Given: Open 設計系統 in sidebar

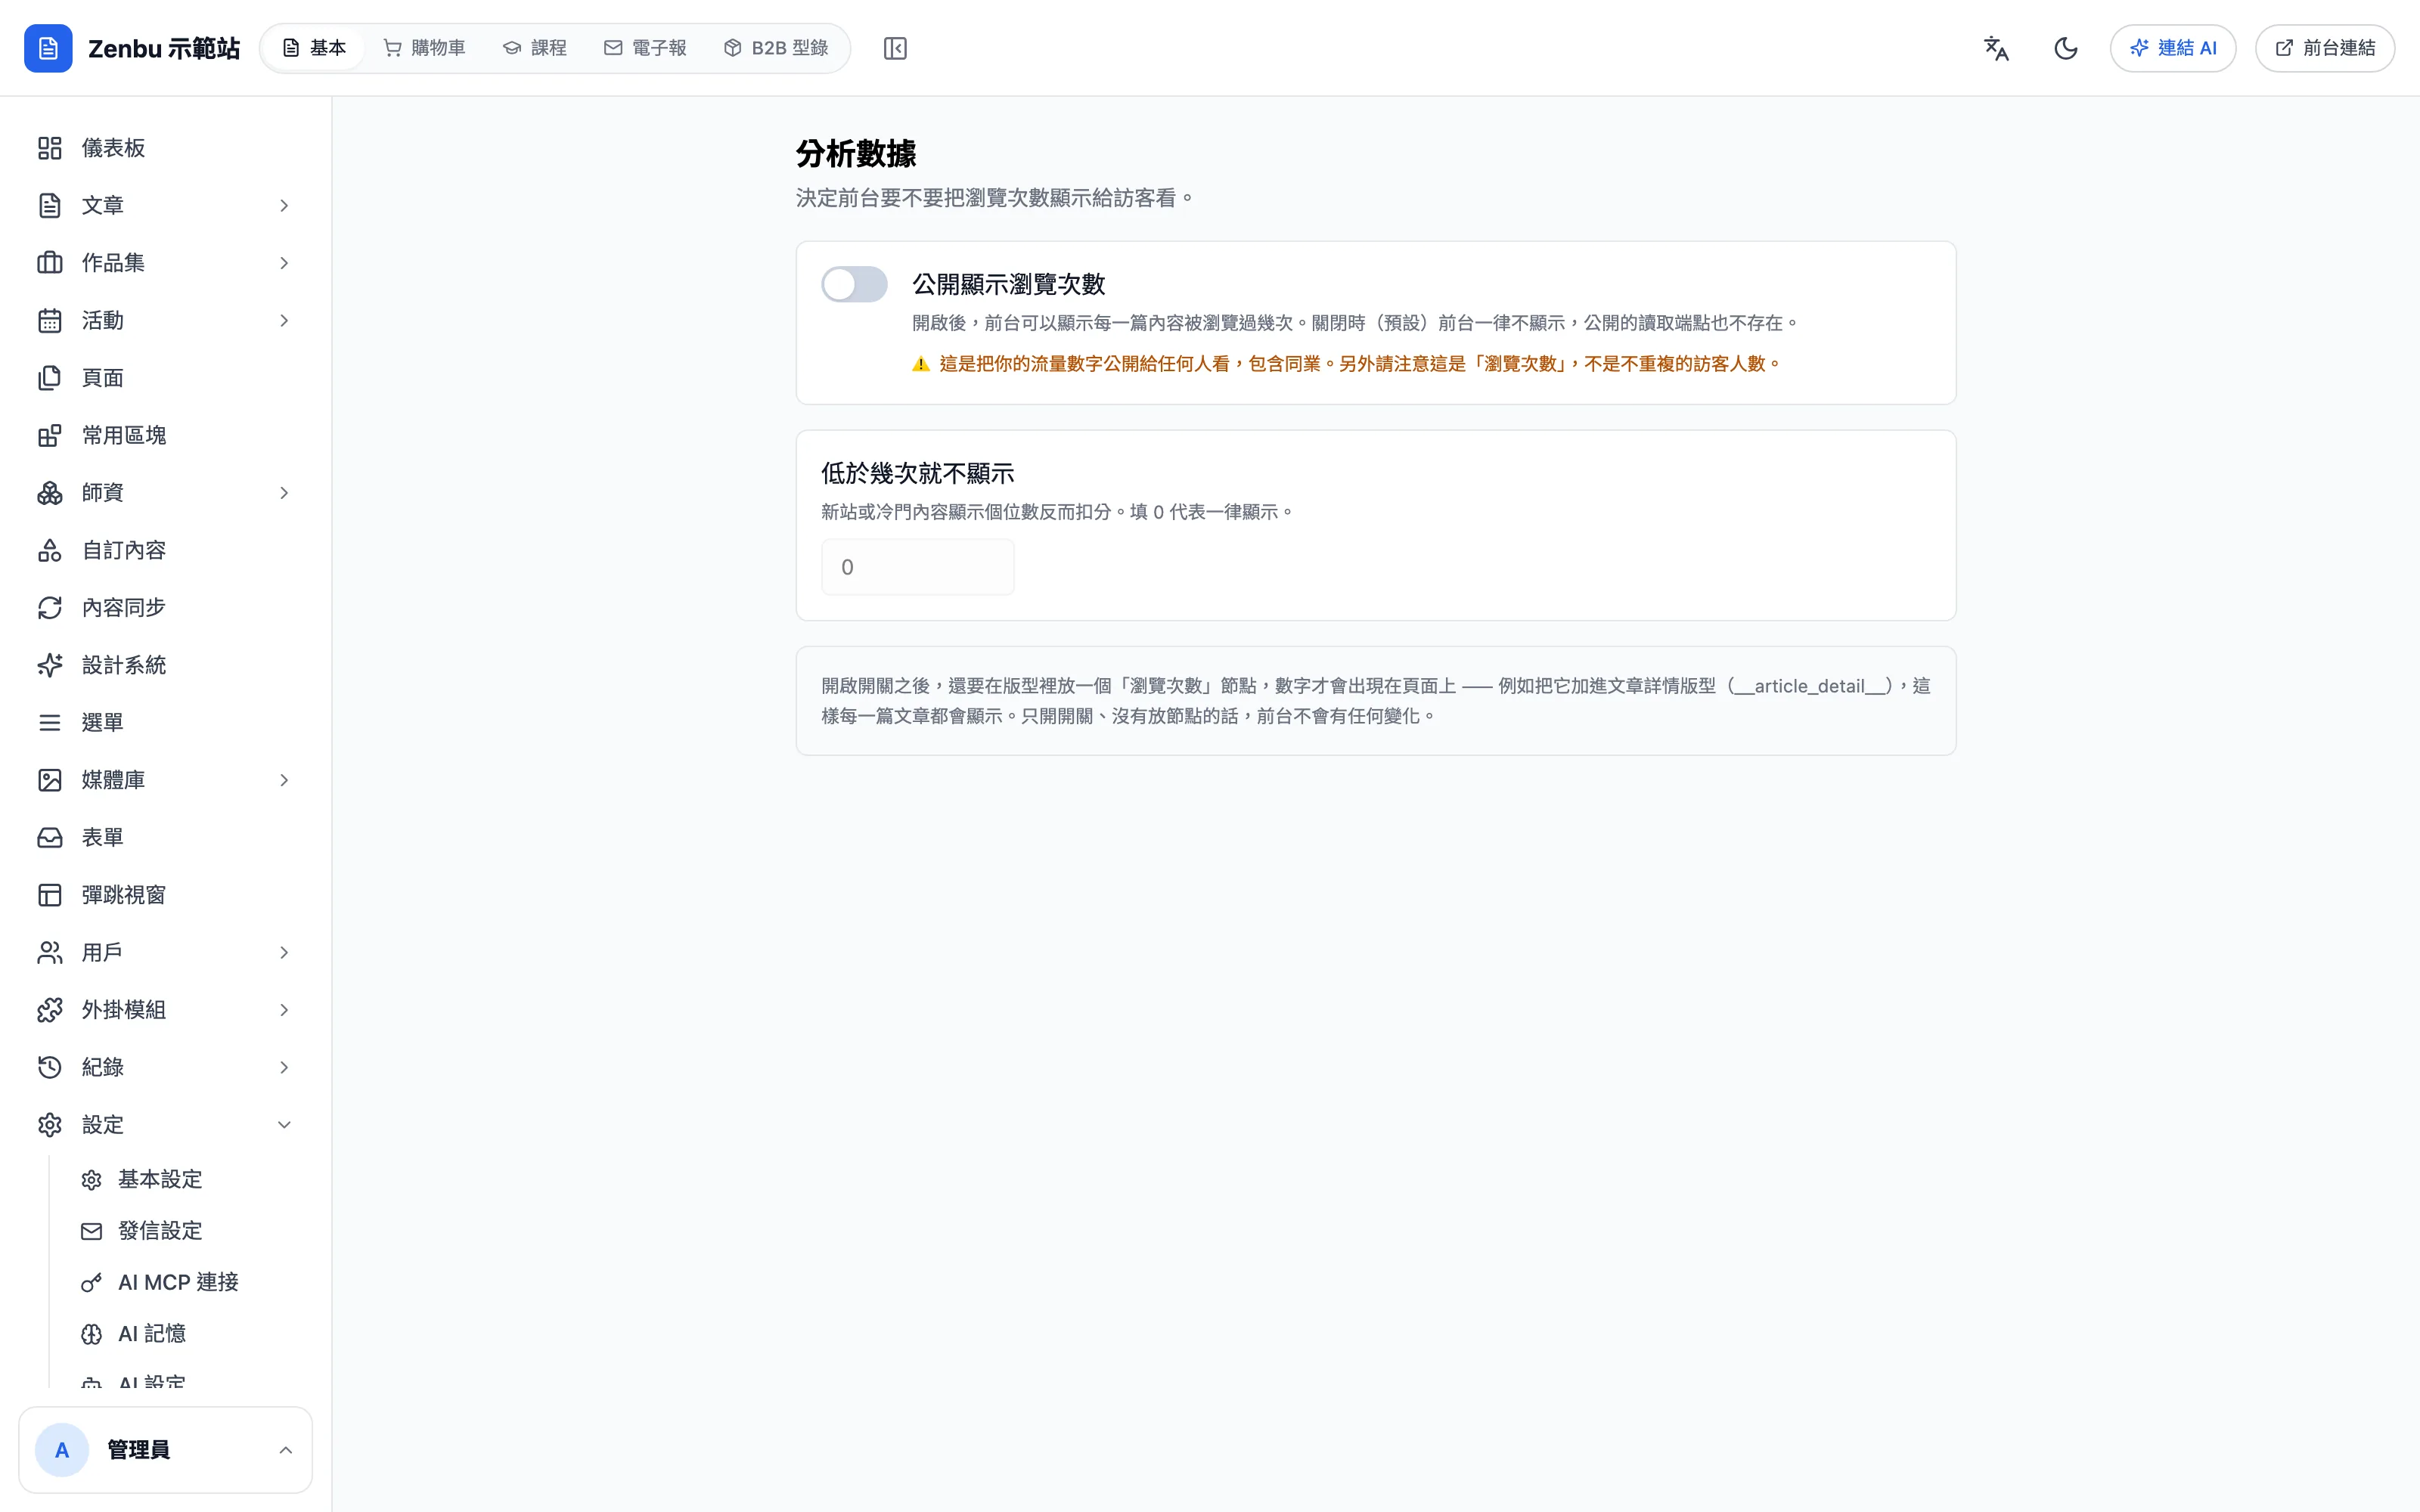Looking at the screenshot, I should point(165,665).
